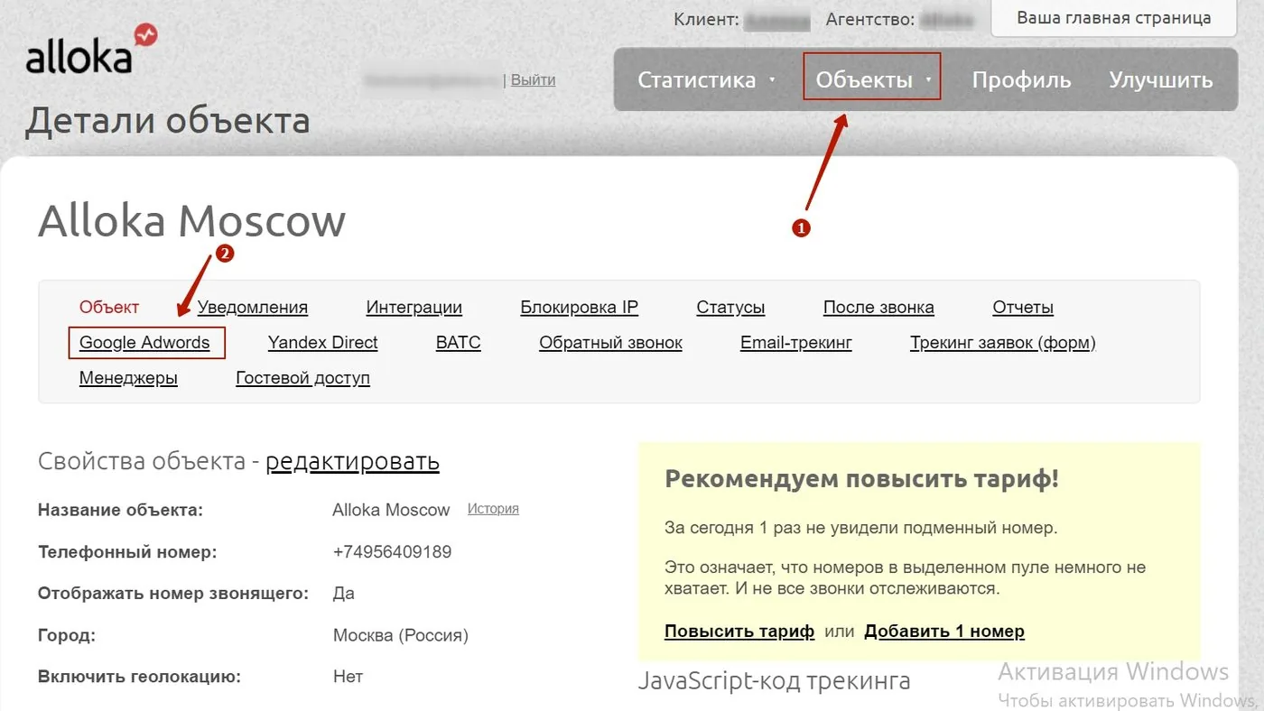Switch to the Email-трекинг tab
Viewport: 1264px width, 711px height.
click(796, 342)
